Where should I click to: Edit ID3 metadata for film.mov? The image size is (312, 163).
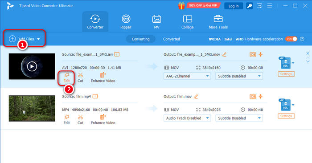253,96
